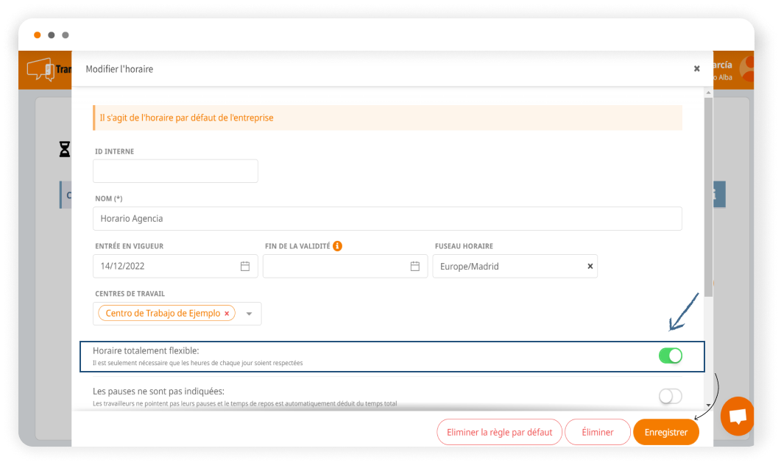This screenshot has width=781, height=465.
Task: Open calendar picker for Fin de la validité
Action: coord(415,266)
